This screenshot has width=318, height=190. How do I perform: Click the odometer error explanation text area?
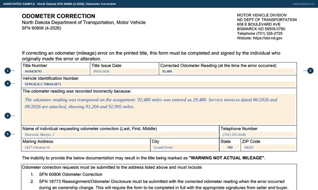click(159, 109)
